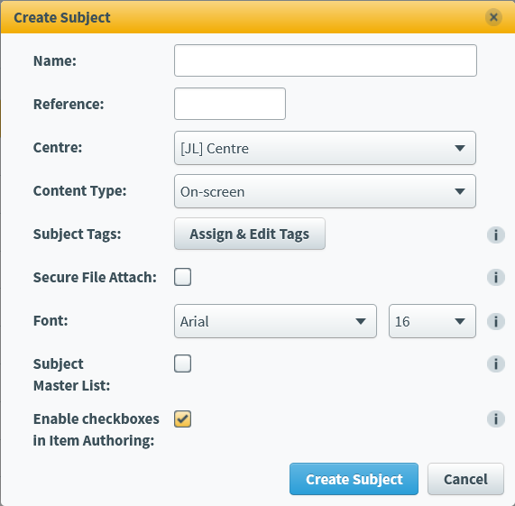Open info for Enable checkboxes option
515x506 pixels.
point(496,419)
